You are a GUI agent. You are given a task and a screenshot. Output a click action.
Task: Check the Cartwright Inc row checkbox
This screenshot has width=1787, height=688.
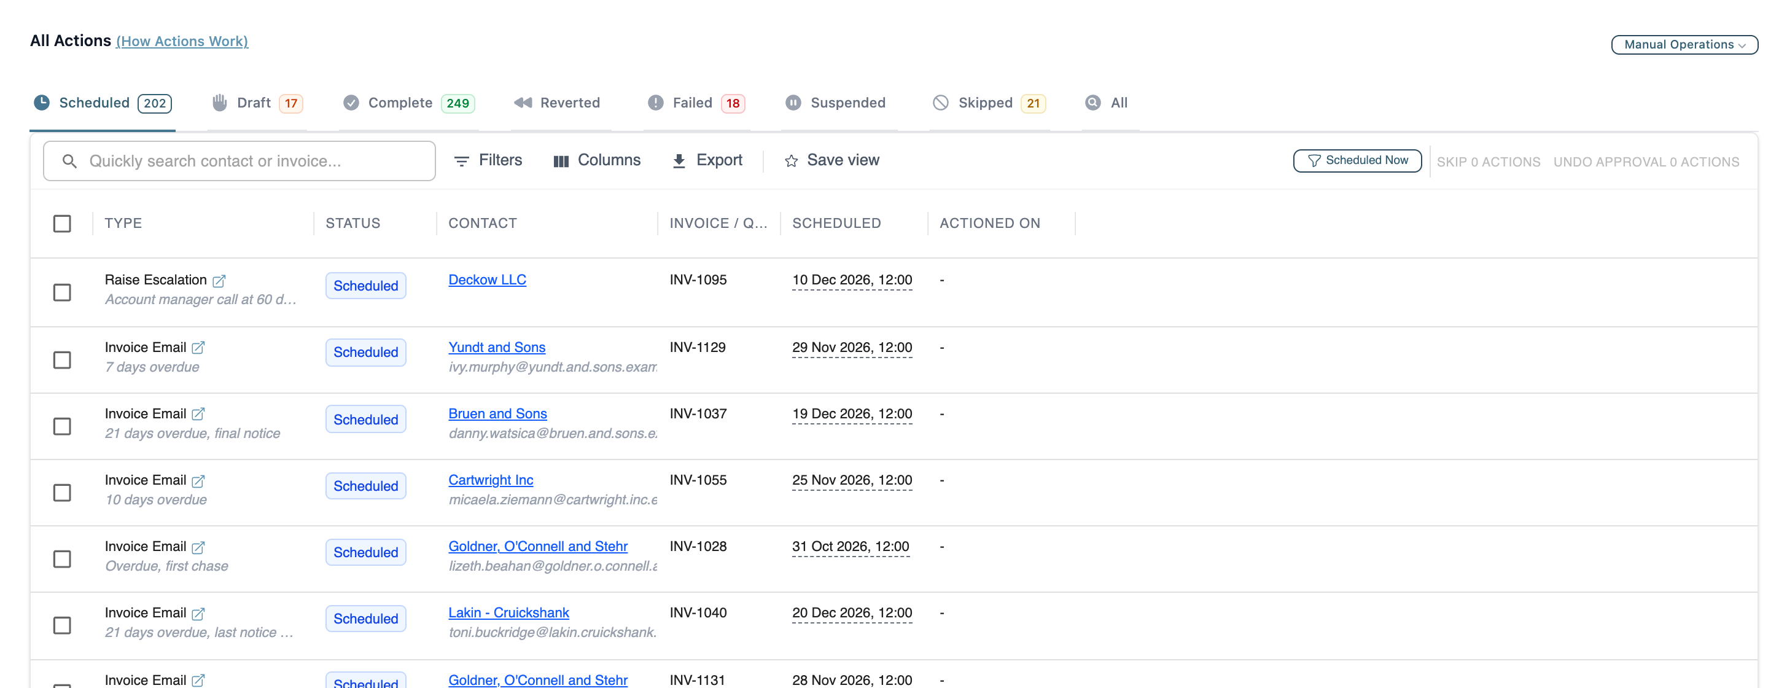point(63,493)
